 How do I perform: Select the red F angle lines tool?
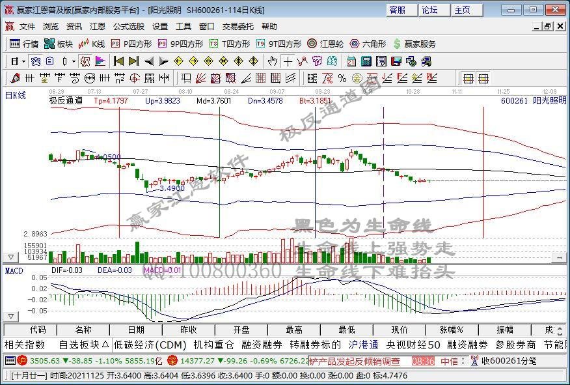(x=401, y=78)
